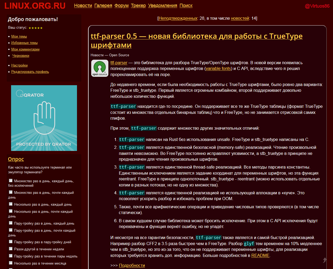Open the 'Опрос' poll heading
Image resolution: width=333 pixels, height=269 pixels.
tap(16, 159)
